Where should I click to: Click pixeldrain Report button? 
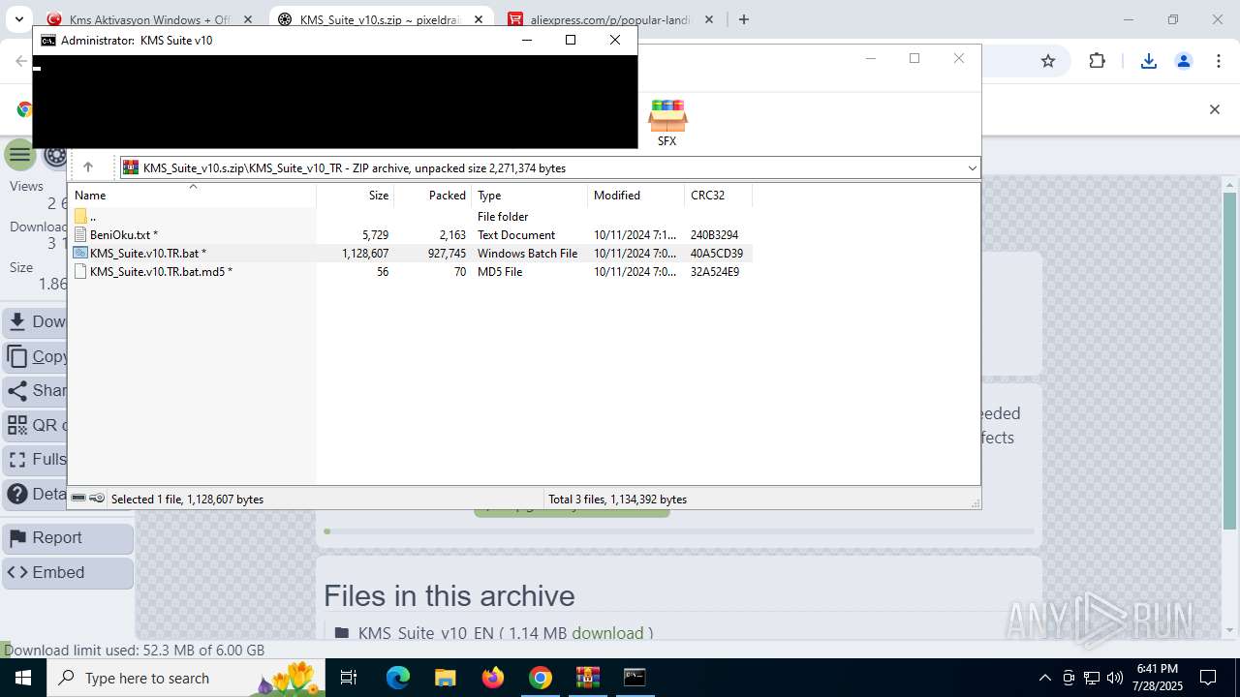tap(68, 538)
